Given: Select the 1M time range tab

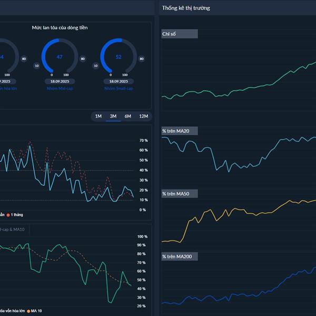Looking at the screenshot, I should pos(98,116).
